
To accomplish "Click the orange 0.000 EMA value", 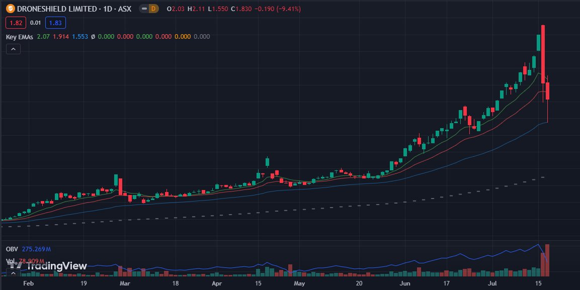I will click(183, 37).
